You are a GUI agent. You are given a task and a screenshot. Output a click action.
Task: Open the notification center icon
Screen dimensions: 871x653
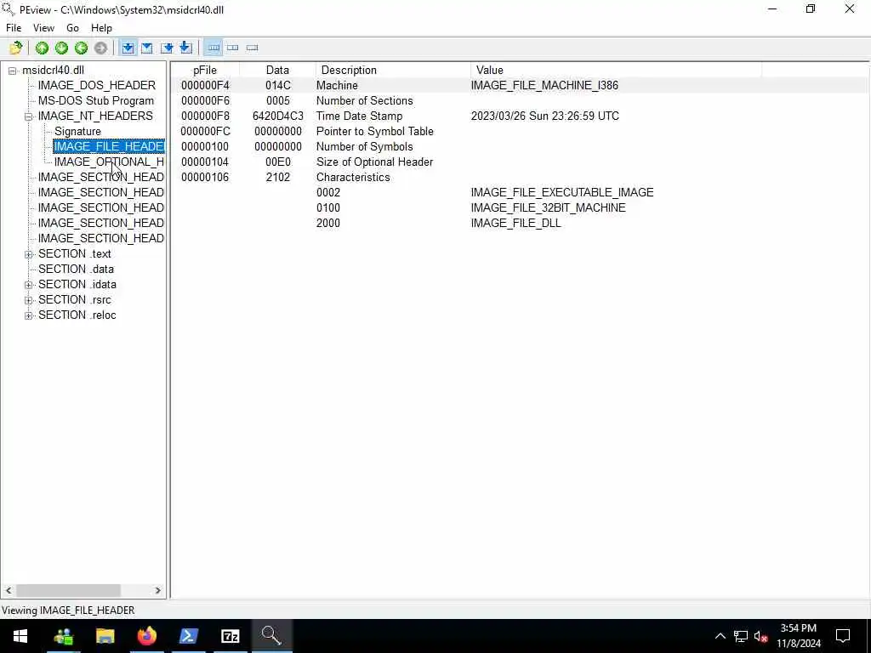[843, 636]
